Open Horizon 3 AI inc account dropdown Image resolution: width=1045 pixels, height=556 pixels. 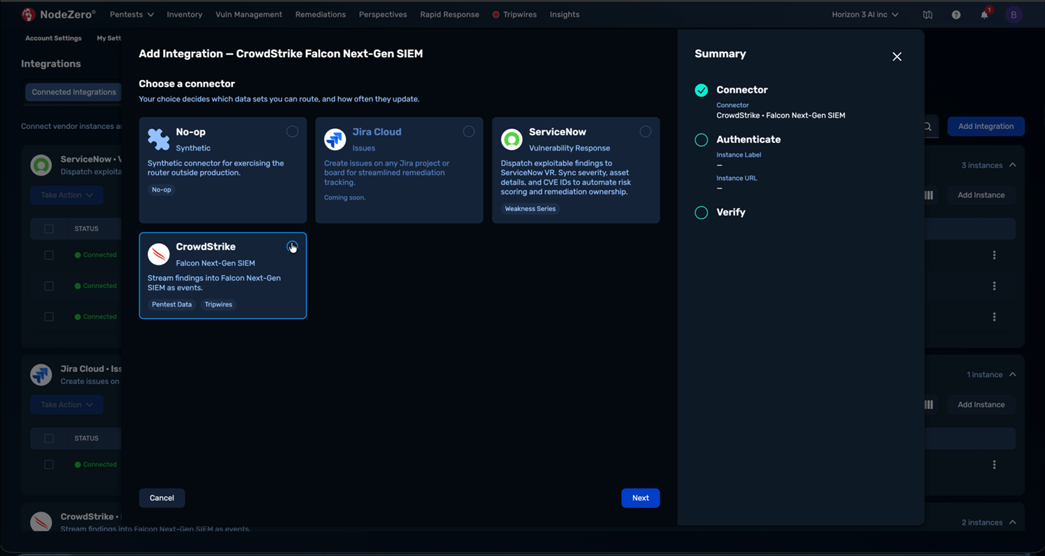(865, 15)
